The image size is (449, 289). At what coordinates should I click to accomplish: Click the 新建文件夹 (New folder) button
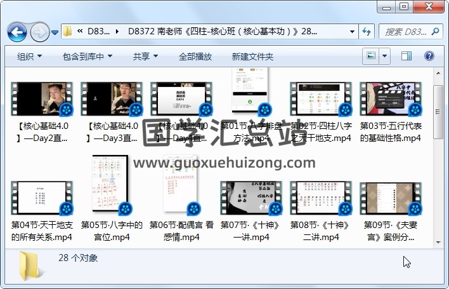(x=252, y=57)
